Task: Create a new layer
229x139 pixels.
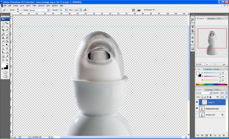Action: 219,136
